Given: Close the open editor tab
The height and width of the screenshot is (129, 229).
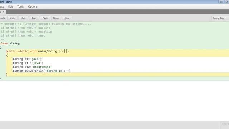Looking at the screenshot, I should tap(4, 12).
